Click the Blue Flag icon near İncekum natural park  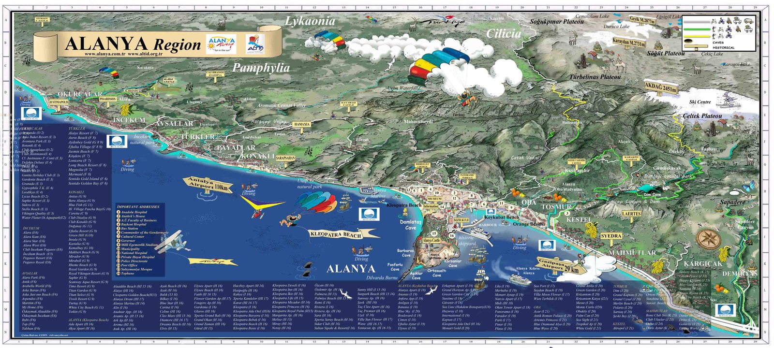[116, 142]
